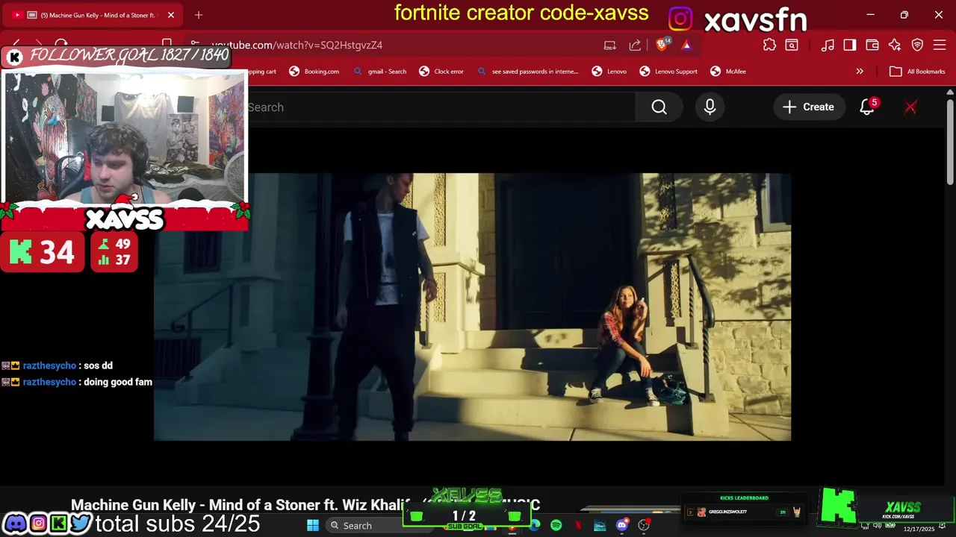Click the YouTube search field
The height and width of the screenshot is (537, 956).
441,107
